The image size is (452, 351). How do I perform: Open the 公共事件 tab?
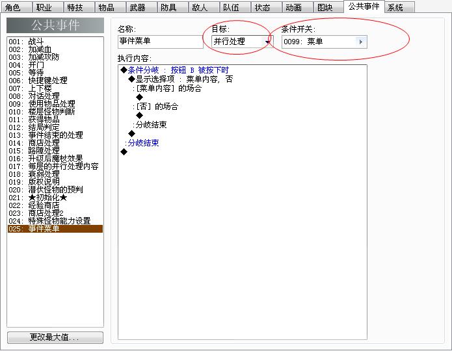(364, 6)
